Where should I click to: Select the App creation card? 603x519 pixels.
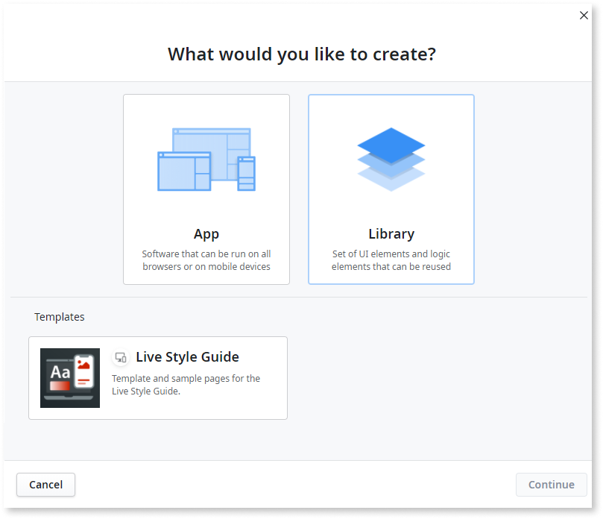(x=206, y=189)
